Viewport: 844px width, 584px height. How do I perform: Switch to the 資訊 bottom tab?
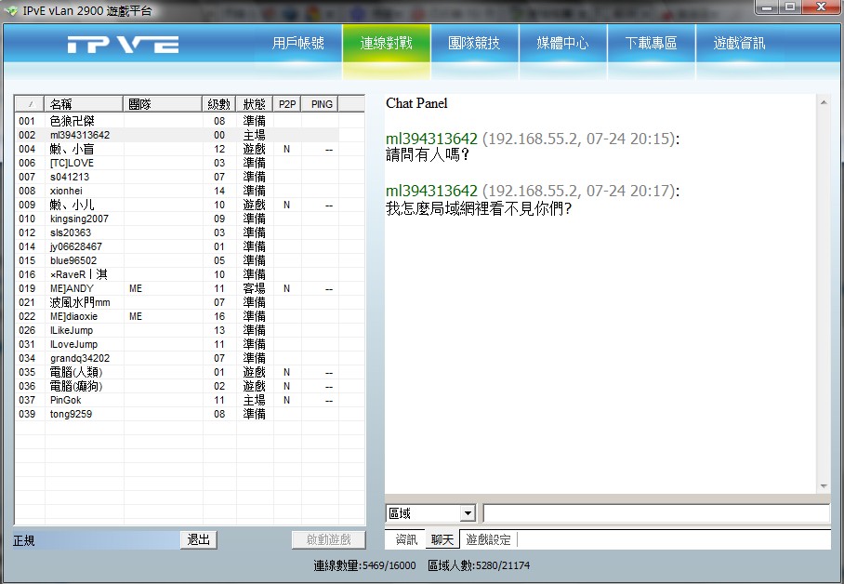point(406,539)
